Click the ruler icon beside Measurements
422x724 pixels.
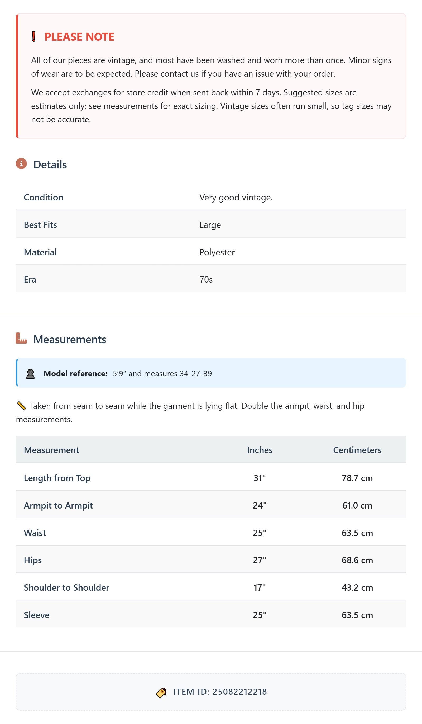click(21, 338)
